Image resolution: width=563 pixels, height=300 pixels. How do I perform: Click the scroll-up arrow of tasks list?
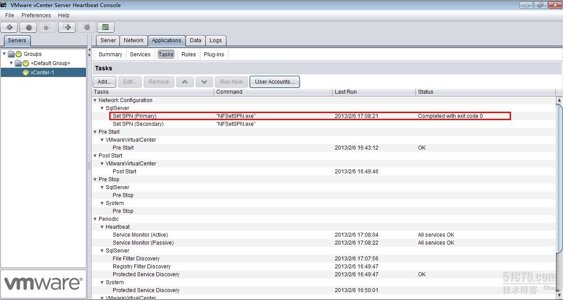[559, 100]
